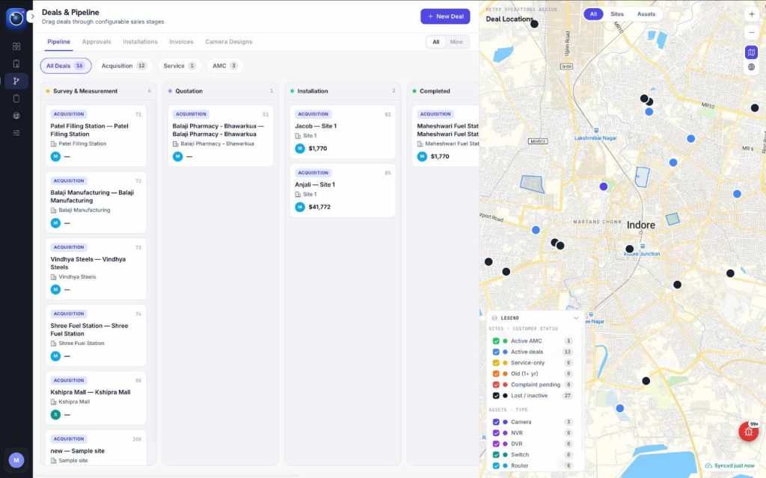Viewport: 766px width, 478px height.
Task: Open the Invoices tab
Action: pos(181,42)
